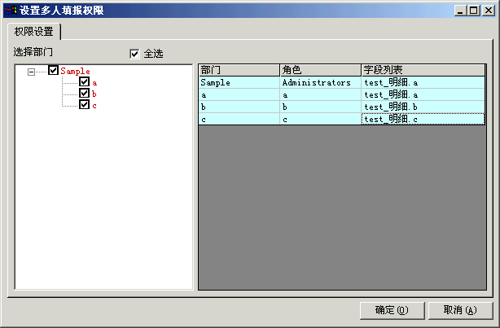This screenshot has width=500, height=328.
Task: Select test_明细.a cell in row a
Action: coord(423,94)
